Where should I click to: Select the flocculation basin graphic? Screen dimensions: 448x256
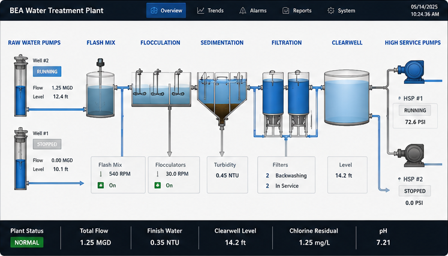click(161, 88)
